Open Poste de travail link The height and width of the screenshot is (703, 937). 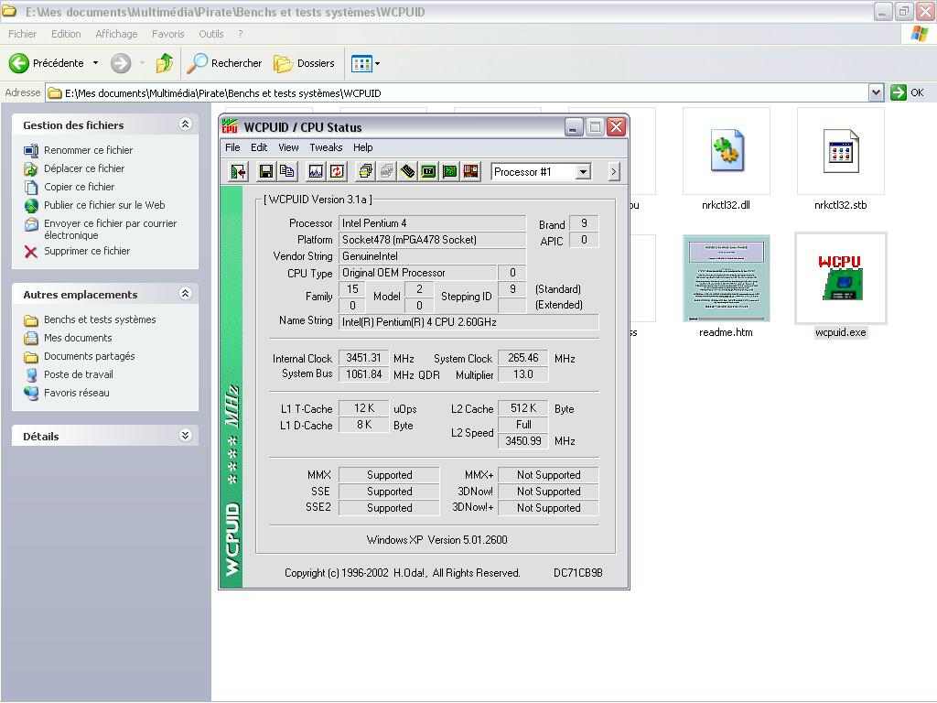[79, 374]
